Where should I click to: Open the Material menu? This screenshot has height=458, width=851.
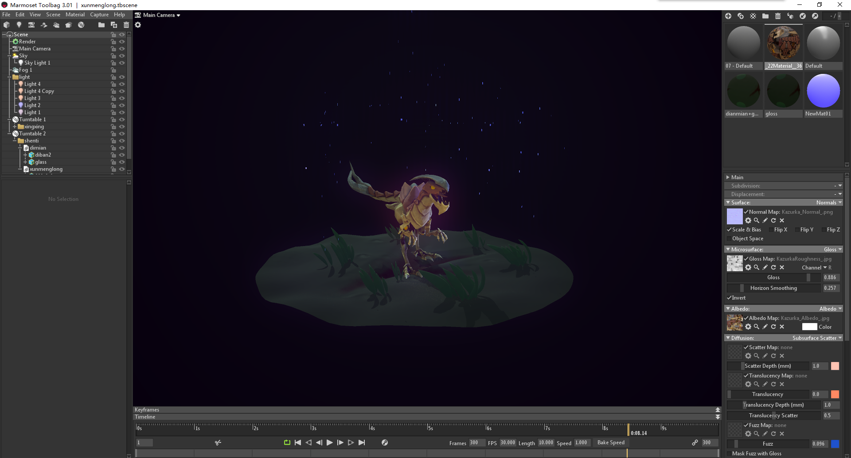coord(75,15)
